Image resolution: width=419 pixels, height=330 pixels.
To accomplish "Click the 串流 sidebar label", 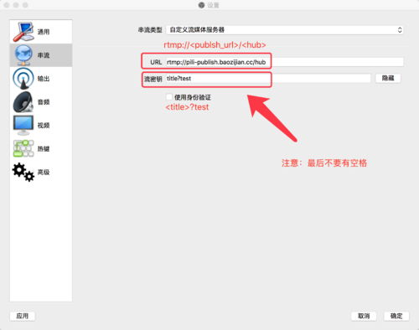I will click(x=44, y=55).
